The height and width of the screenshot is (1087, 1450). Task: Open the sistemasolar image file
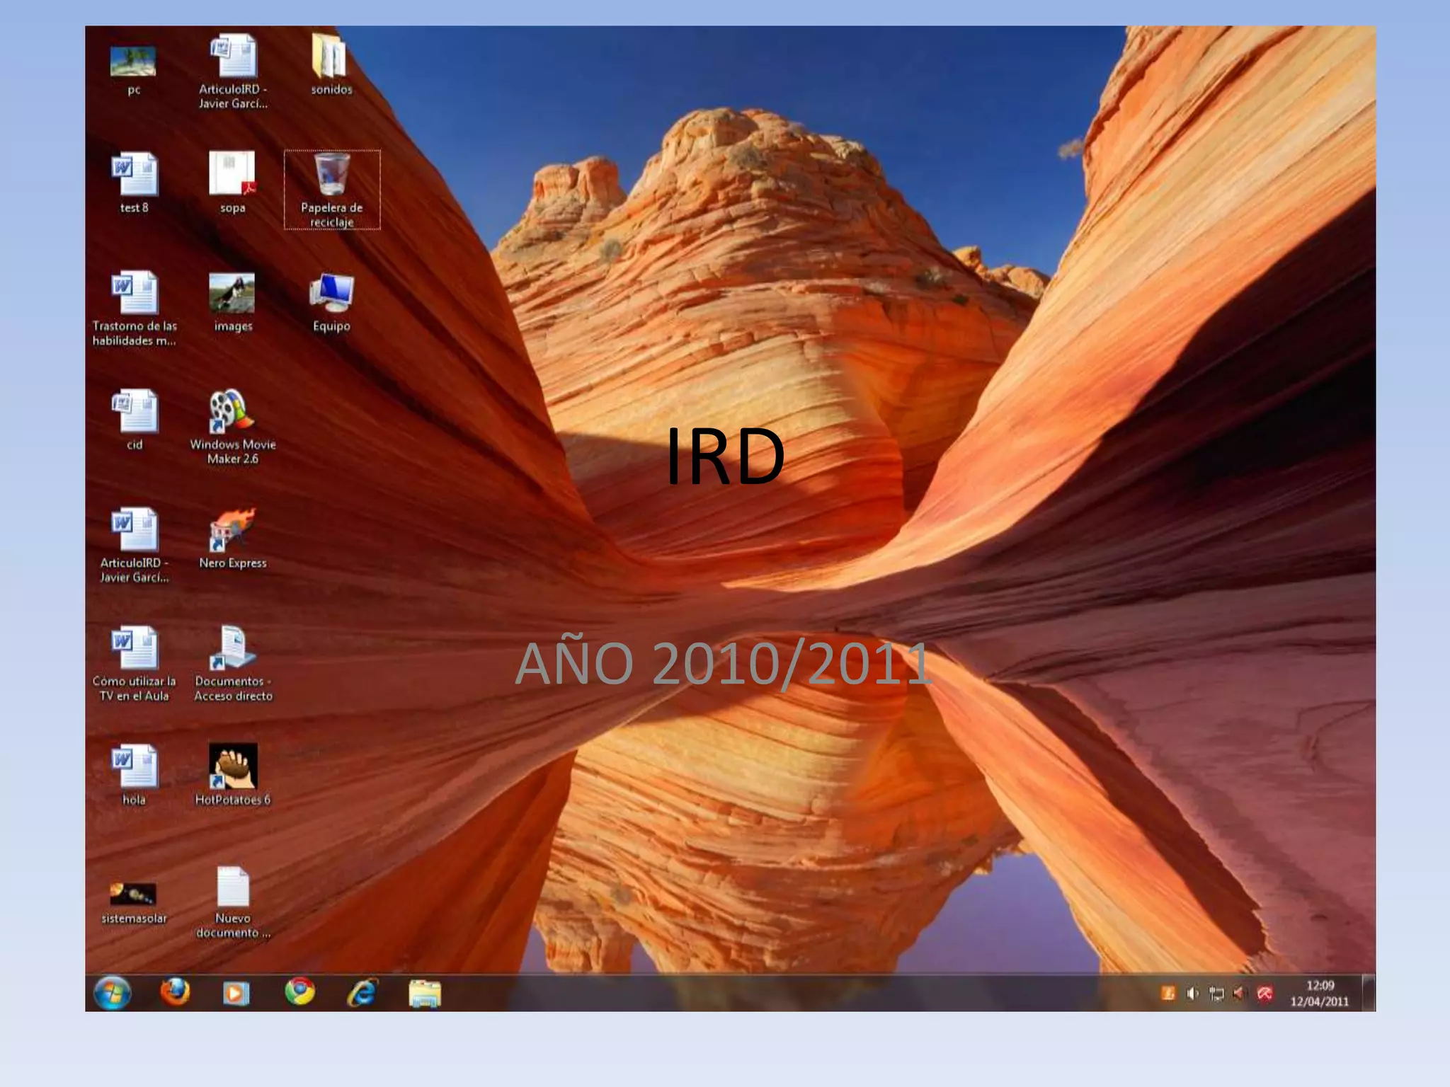coord(133,894)
